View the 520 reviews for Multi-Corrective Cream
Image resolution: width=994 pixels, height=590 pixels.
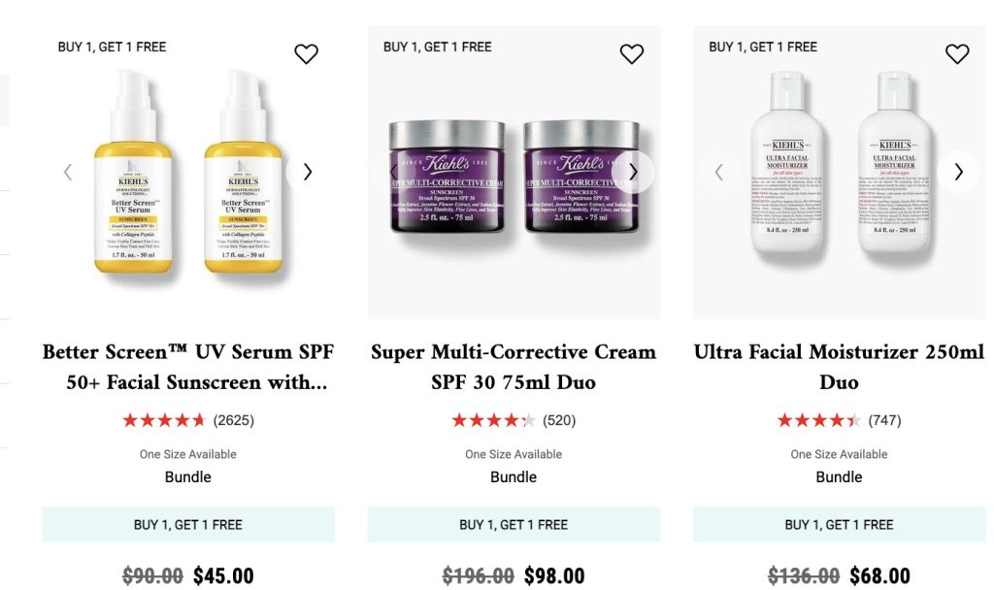pos(514,420)
